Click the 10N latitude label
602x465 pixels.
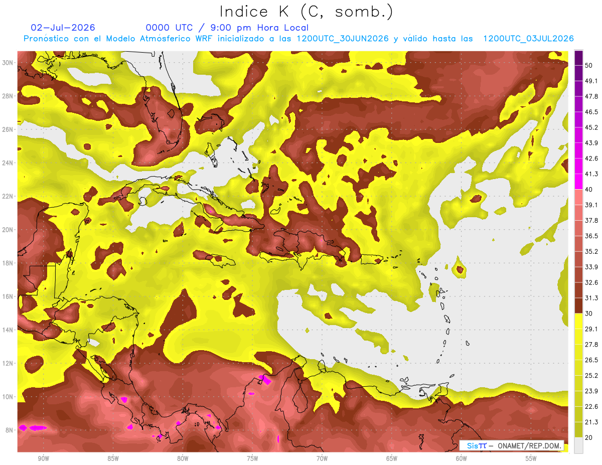click(8, 397)
